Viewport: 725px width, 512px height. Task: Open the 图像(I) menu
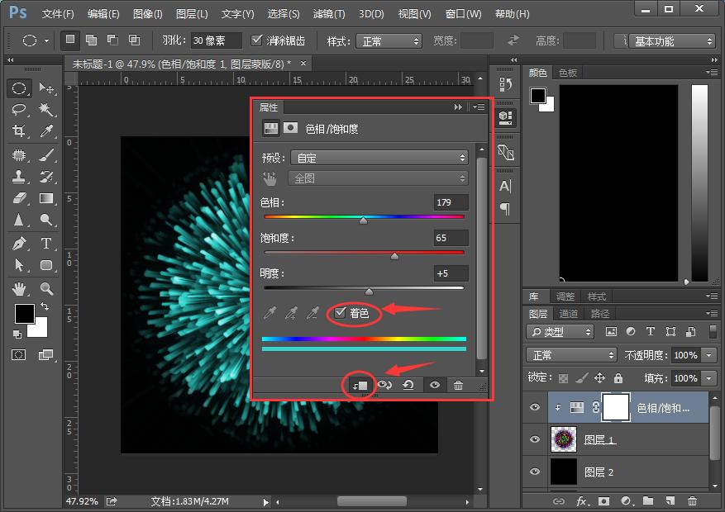147,14
